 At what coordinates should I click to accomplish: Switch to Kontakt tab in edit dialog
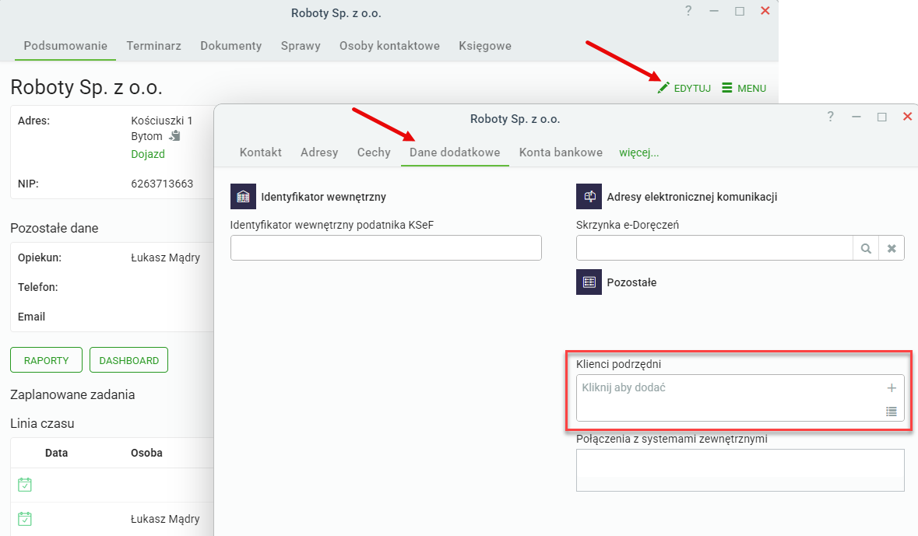point(261,152)
